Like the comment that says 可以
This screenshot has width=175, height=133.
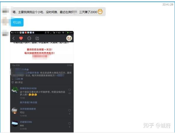(69, 110)
